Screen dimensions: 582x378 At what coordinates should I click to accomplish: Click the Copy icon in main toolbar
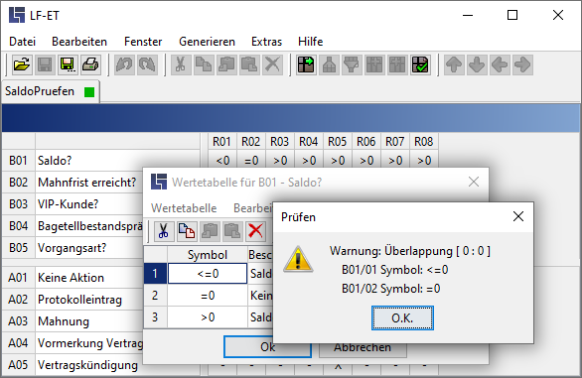[x=204, y=64]
